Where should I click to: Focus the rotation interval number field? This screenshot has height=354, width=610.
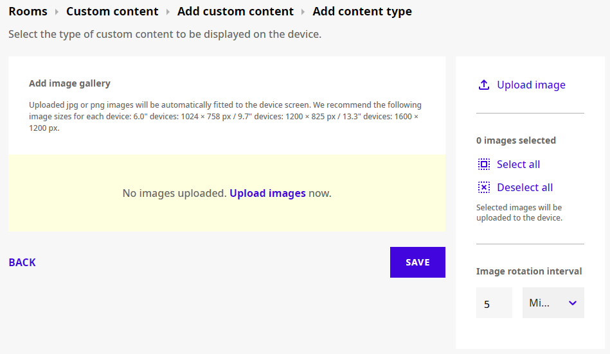pyautogui.click(x=494, y=303)
